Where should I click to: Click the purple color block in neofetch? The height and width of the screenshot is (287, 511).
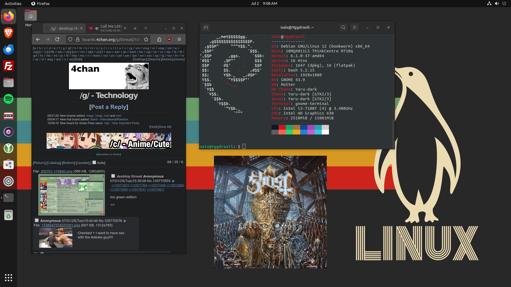tap(311, 127)
